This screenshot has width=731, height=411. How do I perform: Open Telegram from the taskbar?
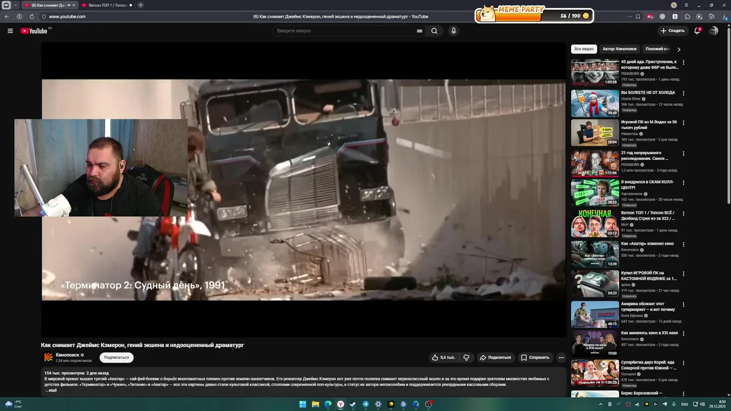(365, 404)
